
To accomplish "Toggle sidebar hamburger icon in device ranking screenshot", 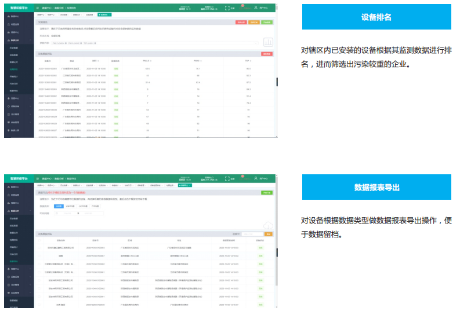I will [x=38, y=8].
